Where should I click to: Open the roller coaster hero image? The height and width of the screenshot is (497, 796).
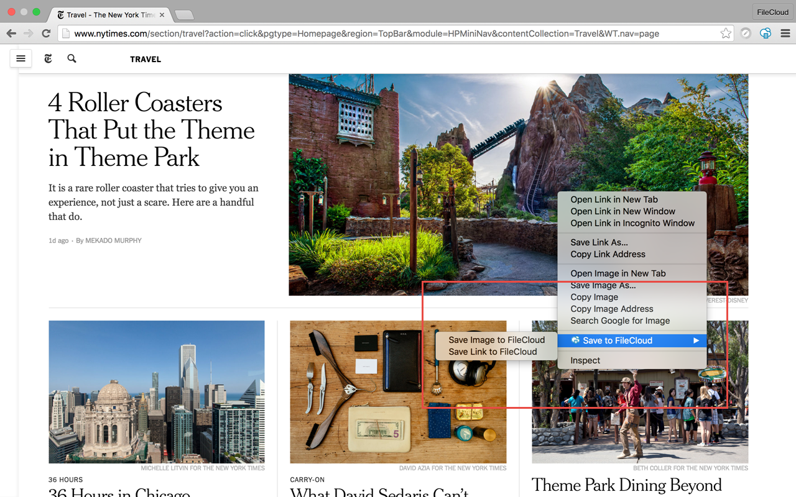click(423, 185)
